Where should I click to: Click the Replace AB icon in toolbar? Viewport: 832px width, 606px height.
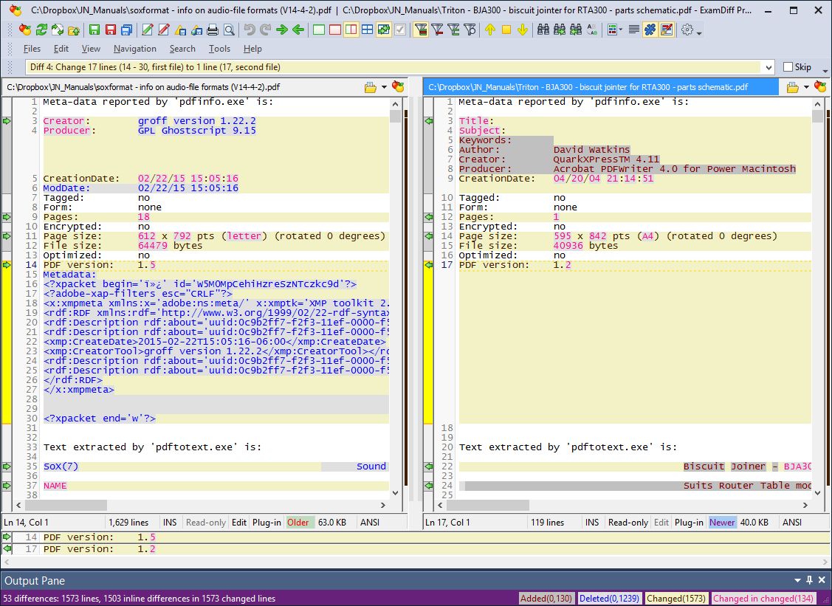(592, 30)
